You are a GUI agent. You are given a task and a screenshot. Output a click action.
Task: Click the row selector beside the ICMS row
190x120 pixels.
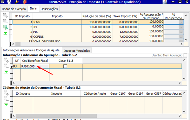(x=11, y=22)
